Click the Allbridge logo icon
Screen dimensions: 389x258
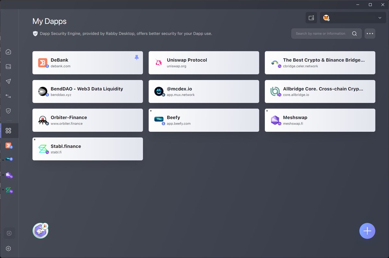point(275,92)
